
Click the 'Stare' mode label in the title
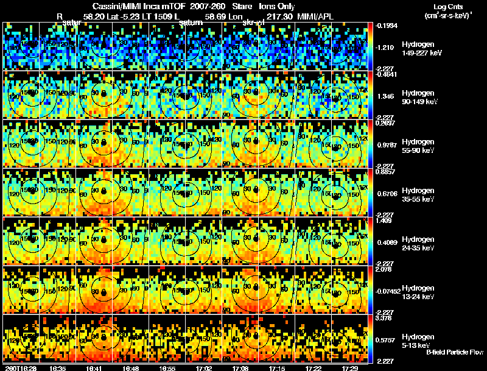point(242,6)
